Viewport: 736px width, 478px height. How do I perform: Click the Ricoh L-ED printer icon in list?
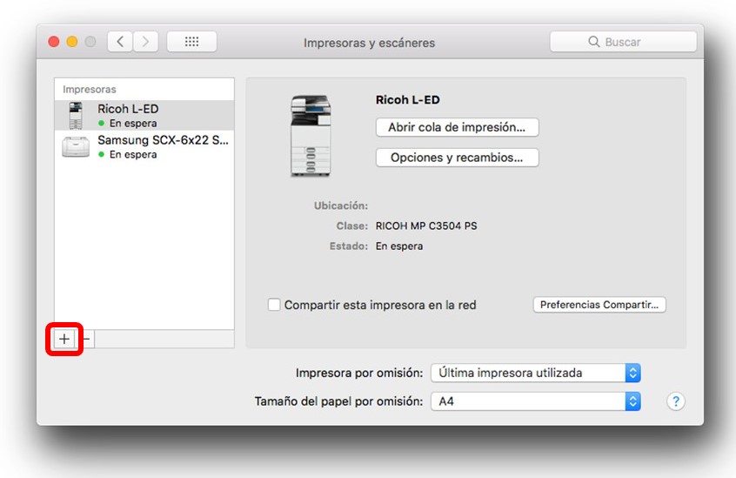76,116
